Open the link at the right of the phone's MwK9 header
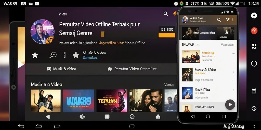The image size is (261, 130). click(227, 45)
